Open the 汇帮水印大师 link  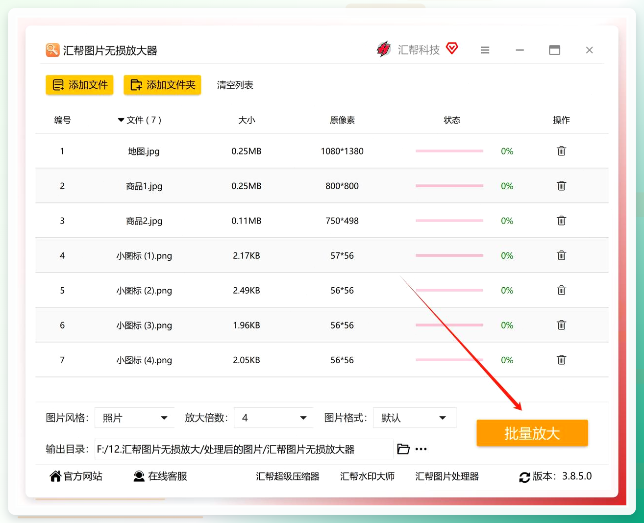(367, 476)
